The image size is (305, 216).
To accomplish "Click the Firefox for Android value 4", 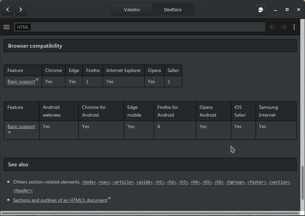I will tap(158, 126).
